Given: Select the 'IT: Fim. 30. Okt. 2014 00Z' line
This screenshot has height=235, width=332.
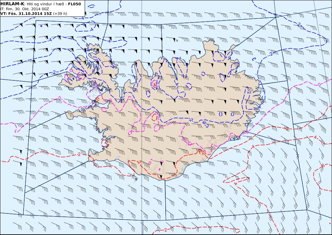Looking at the screenshot, I should [x=25, y=9].
